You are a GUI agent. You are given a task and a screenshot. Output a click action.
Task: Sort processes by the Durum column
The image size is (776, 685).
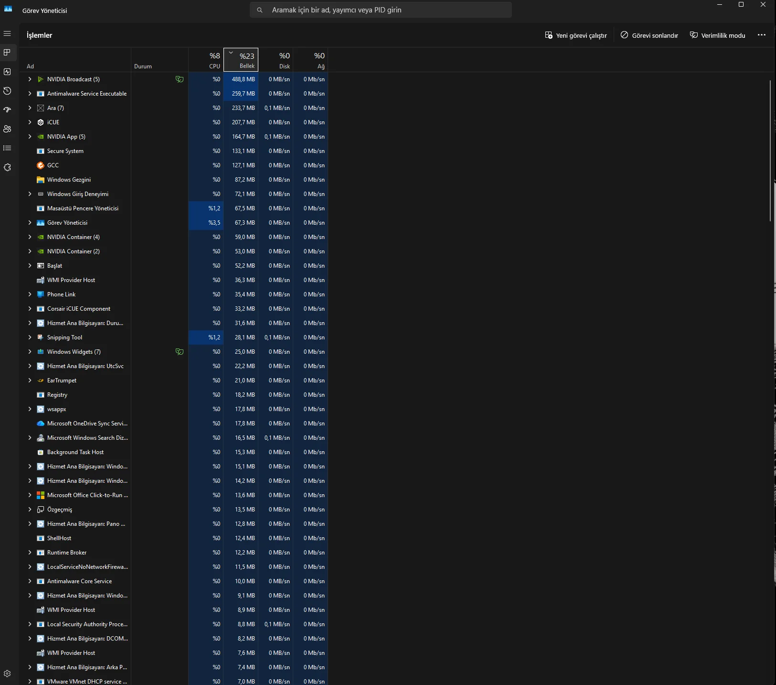[x=159, y=60]
